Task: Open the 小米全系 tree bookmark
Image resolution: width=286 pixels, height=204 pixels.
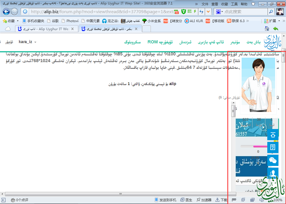Action: [x=152, y=21]
